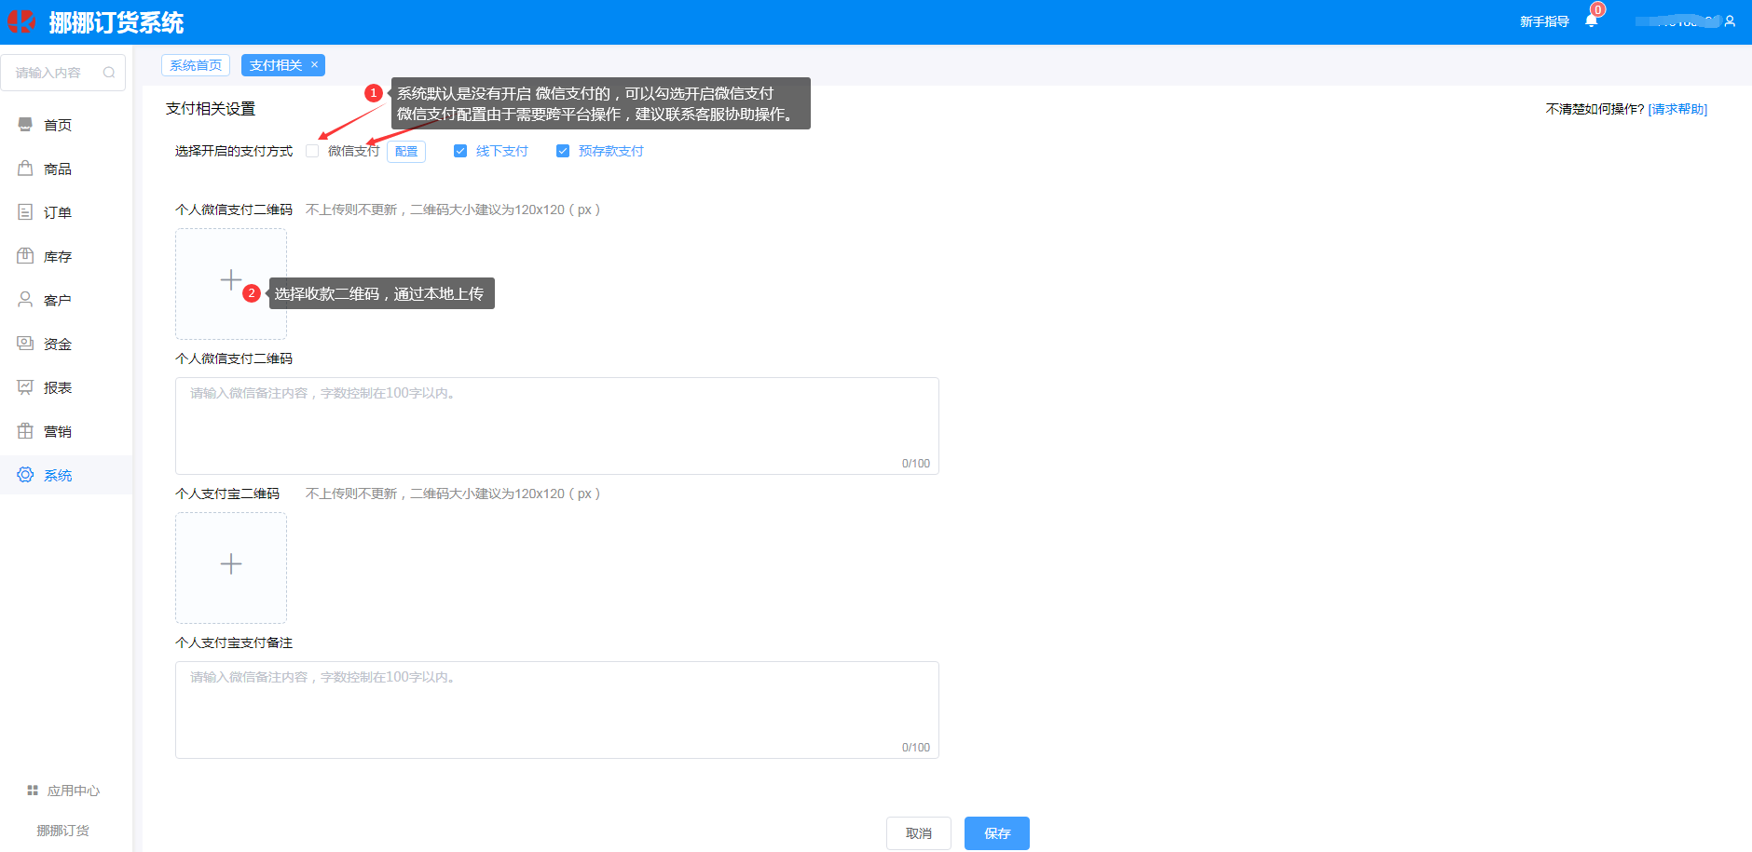This screenshot has width=1752, height=852.
Task: Open the 营销 marketing gift icon
Action: pos(25,431)
